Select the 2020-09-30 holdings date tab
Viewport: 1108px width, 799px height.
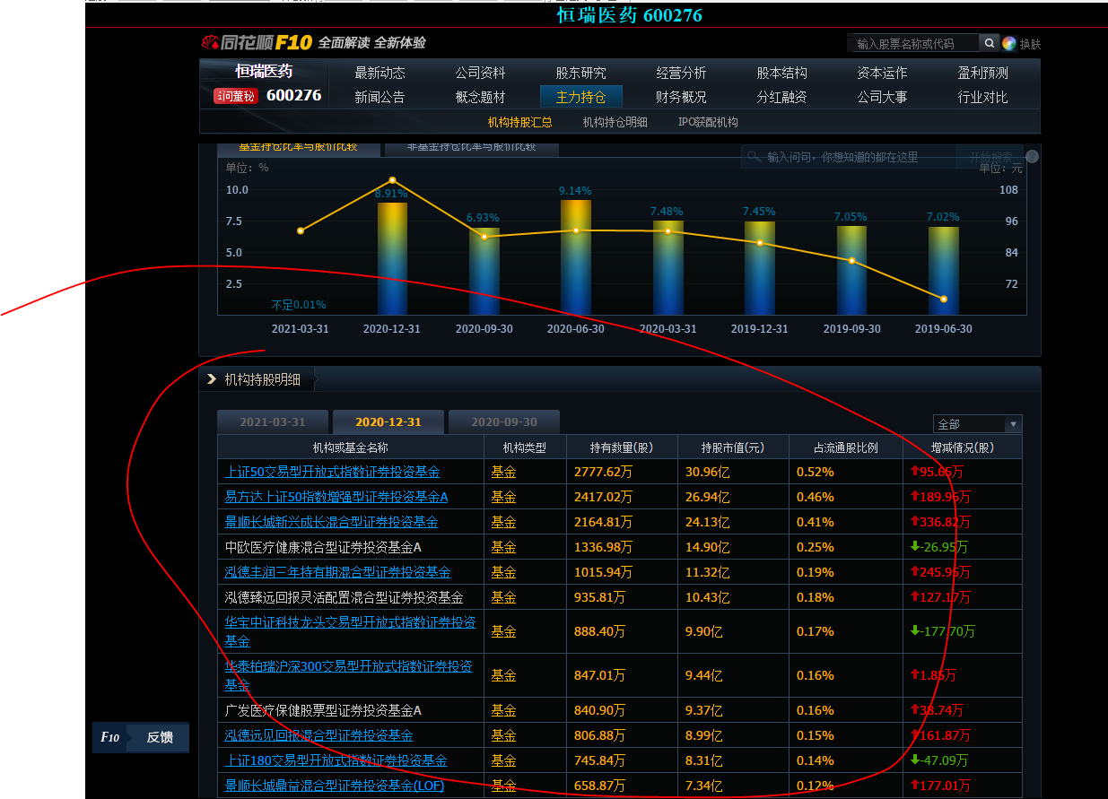(x=504, y=422)
